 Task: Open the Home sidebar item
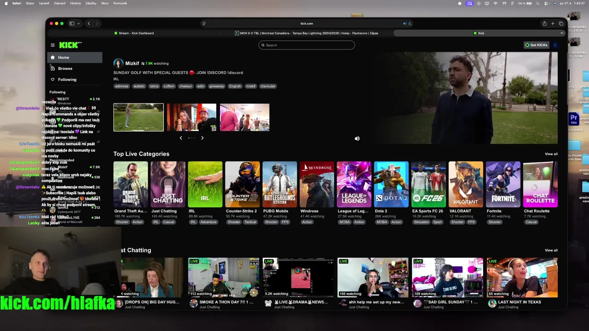75,57
